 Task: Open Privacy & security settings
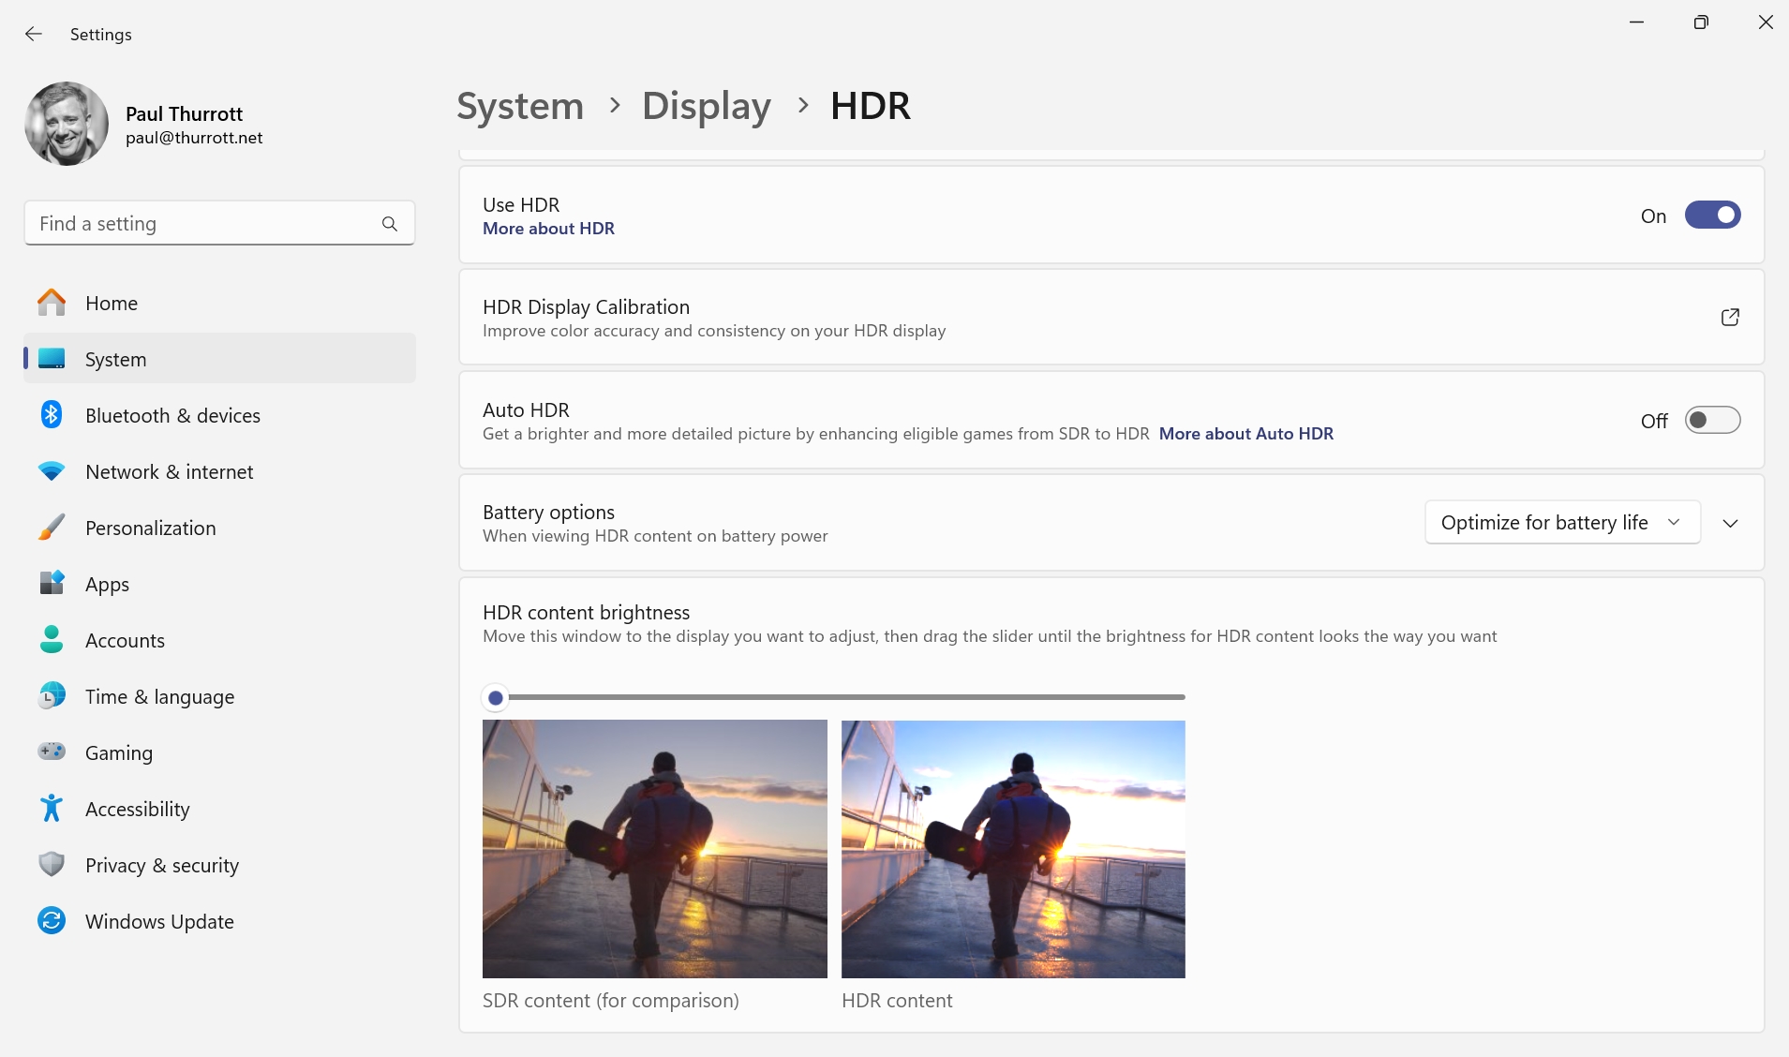tap(161, 865)
